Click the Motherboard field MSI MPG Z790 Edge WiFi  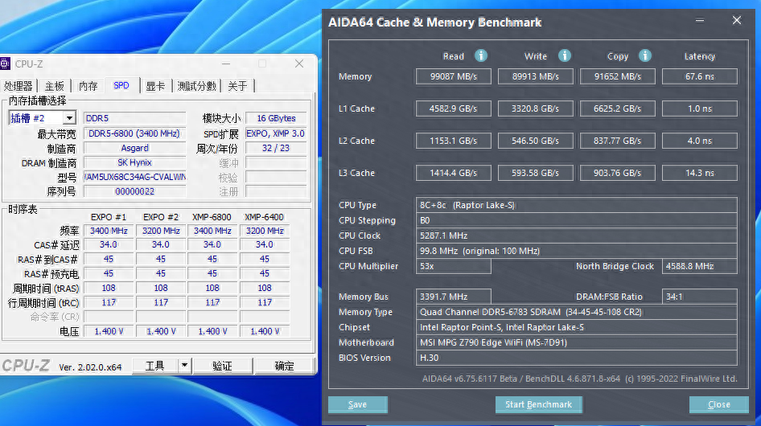point(577,342)
